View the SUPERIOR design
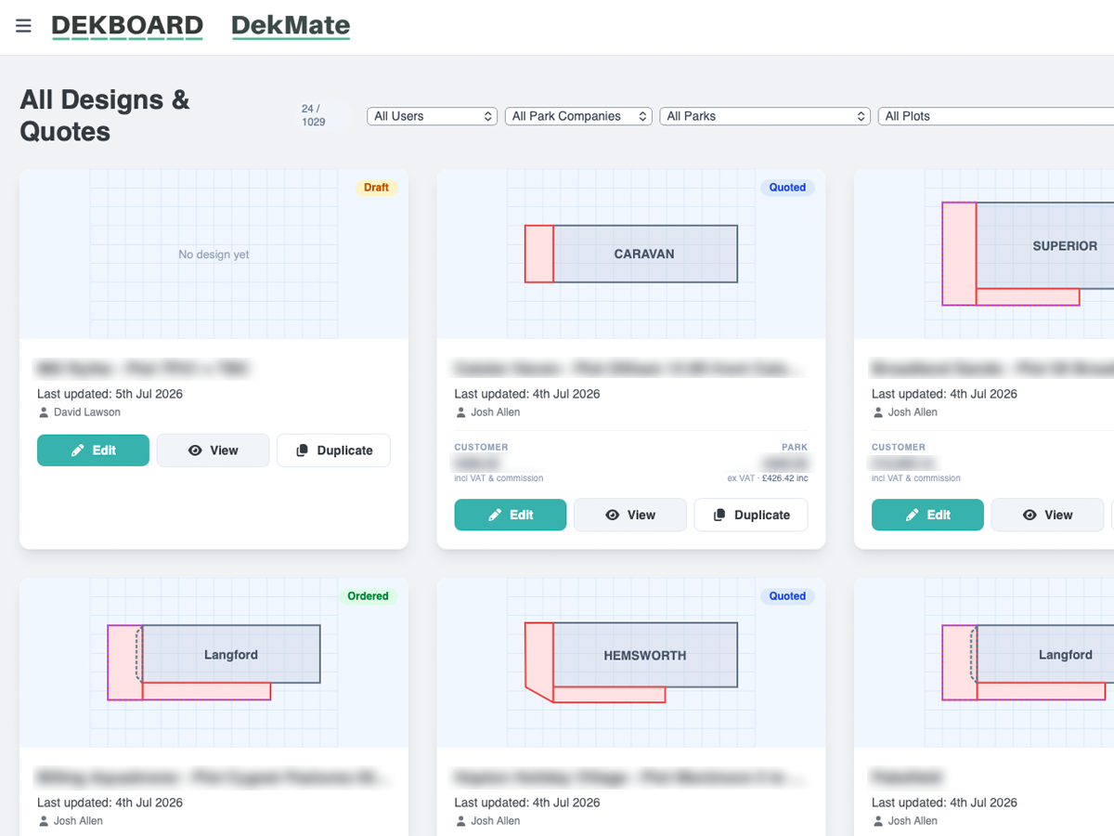 [x=1048, y=515]
